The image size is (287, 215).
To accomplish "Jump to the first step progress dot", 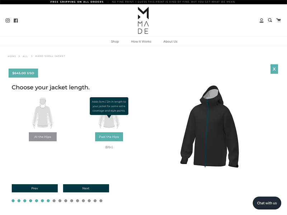I will [x=13, y=201].
